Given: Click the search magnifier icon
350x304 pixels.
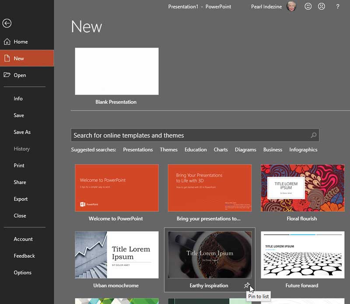Looking at the screenshot, I should pyautogui.click(x=314, y=135).
